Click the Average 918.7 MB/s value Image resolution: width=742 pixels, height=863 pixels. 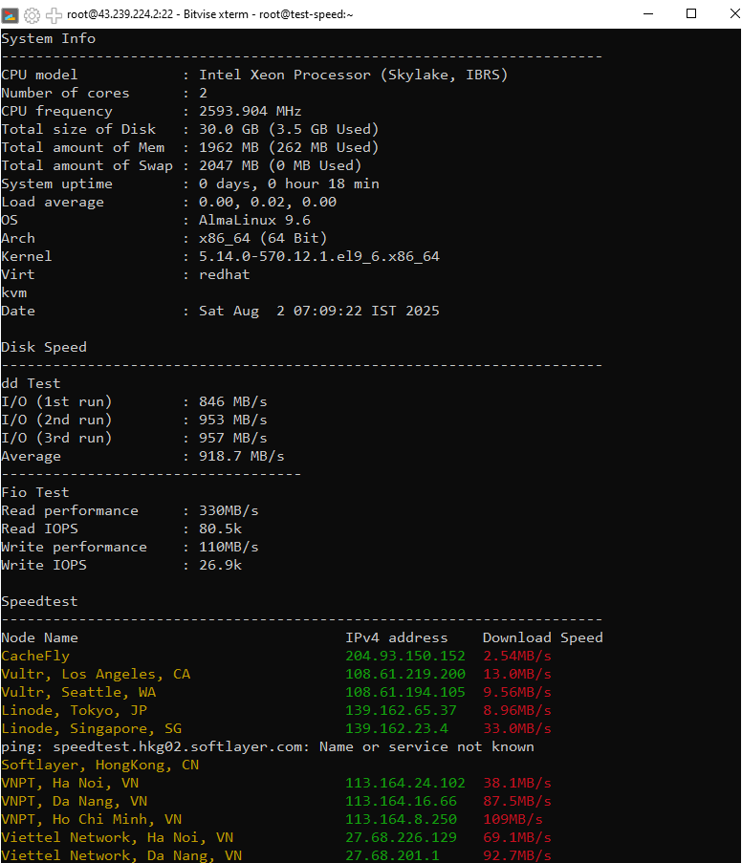pos(241,456)
